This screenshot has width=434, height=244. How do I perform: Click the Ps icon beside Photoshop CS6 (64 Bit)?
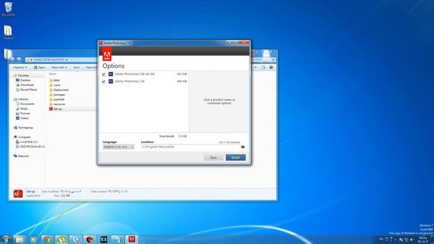point(111,74)
